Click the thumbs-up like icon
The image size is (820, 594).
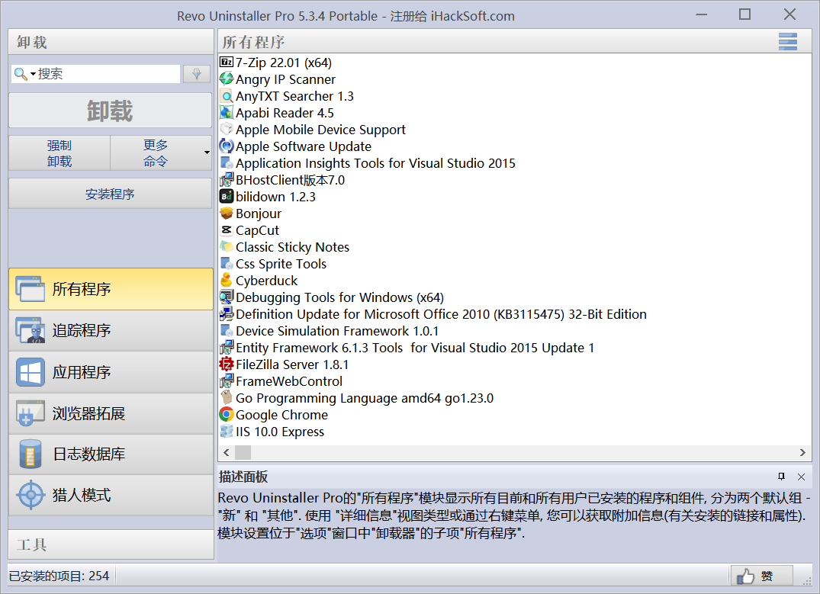tap(745, 576)
